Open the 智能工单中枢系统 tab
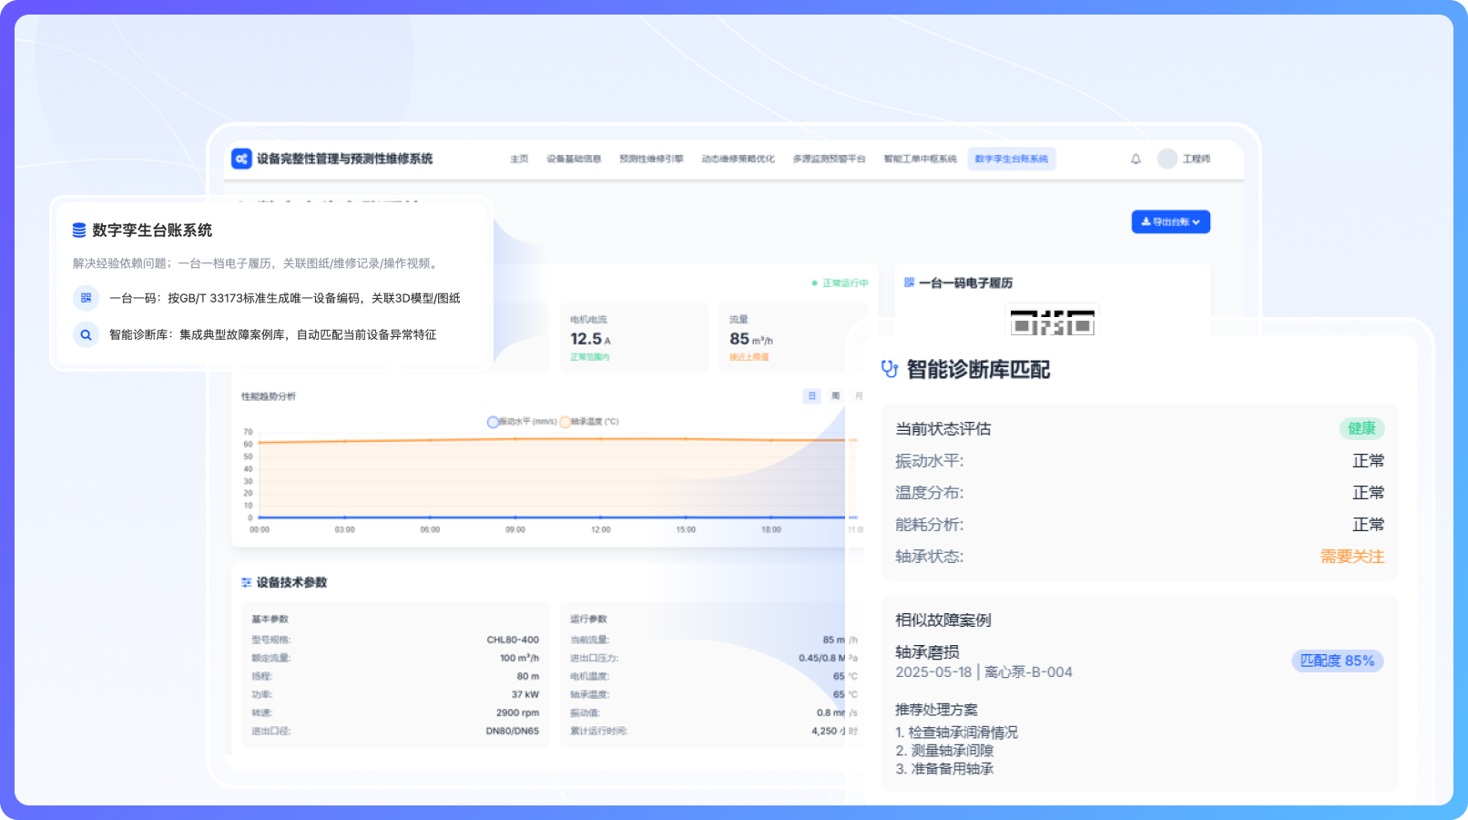The width and height of the screenshot is (1468, 820). (x=920, y=159)
